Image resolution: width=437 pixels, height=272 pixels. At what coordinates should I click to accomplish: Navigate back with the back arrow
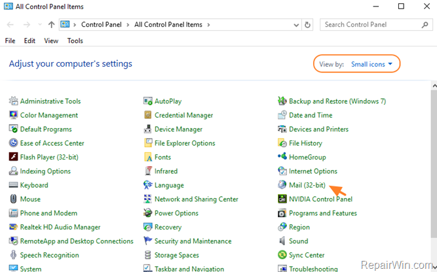coord(10,25)
